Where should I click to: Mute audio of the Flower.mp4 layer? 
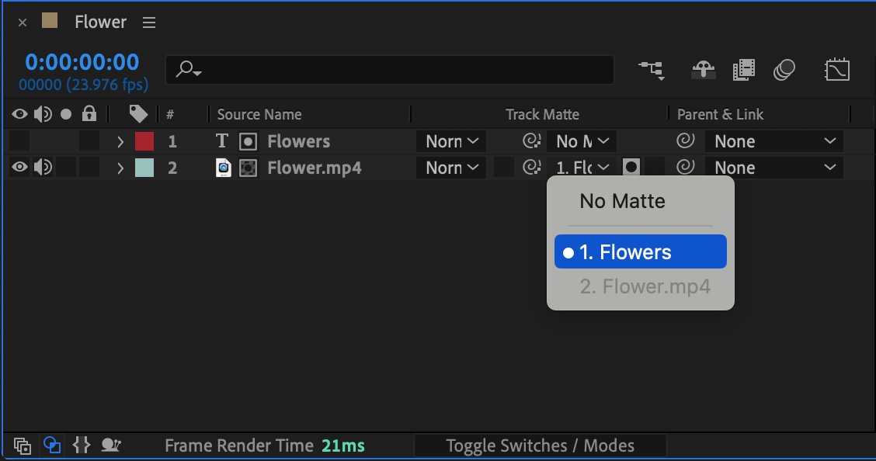[x=43, y=168]
